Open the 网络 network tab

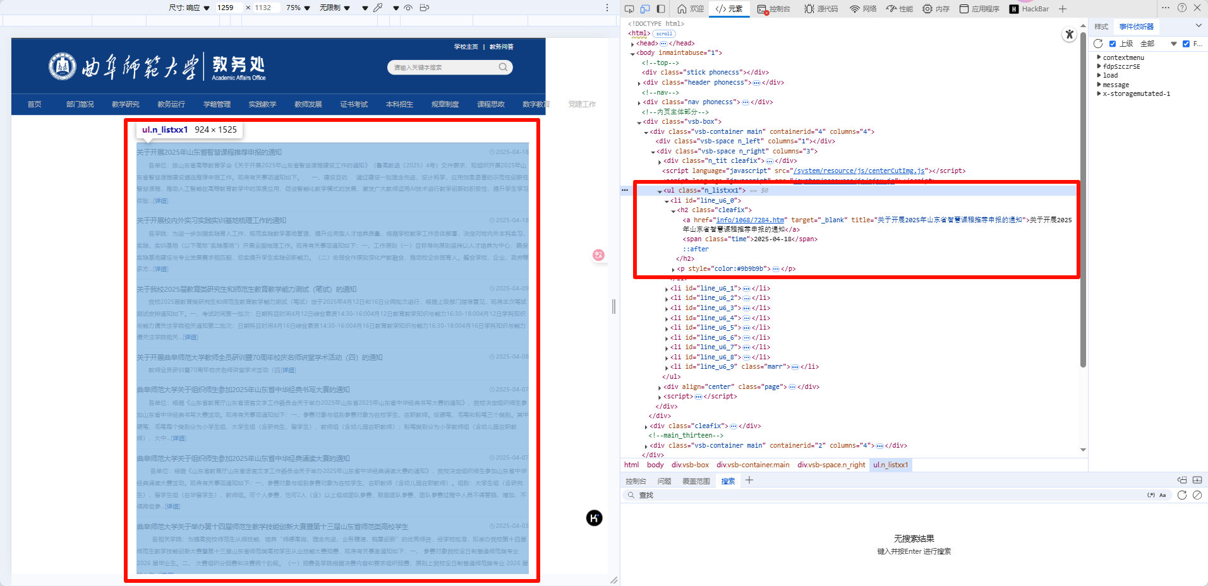tap(863, 9)
